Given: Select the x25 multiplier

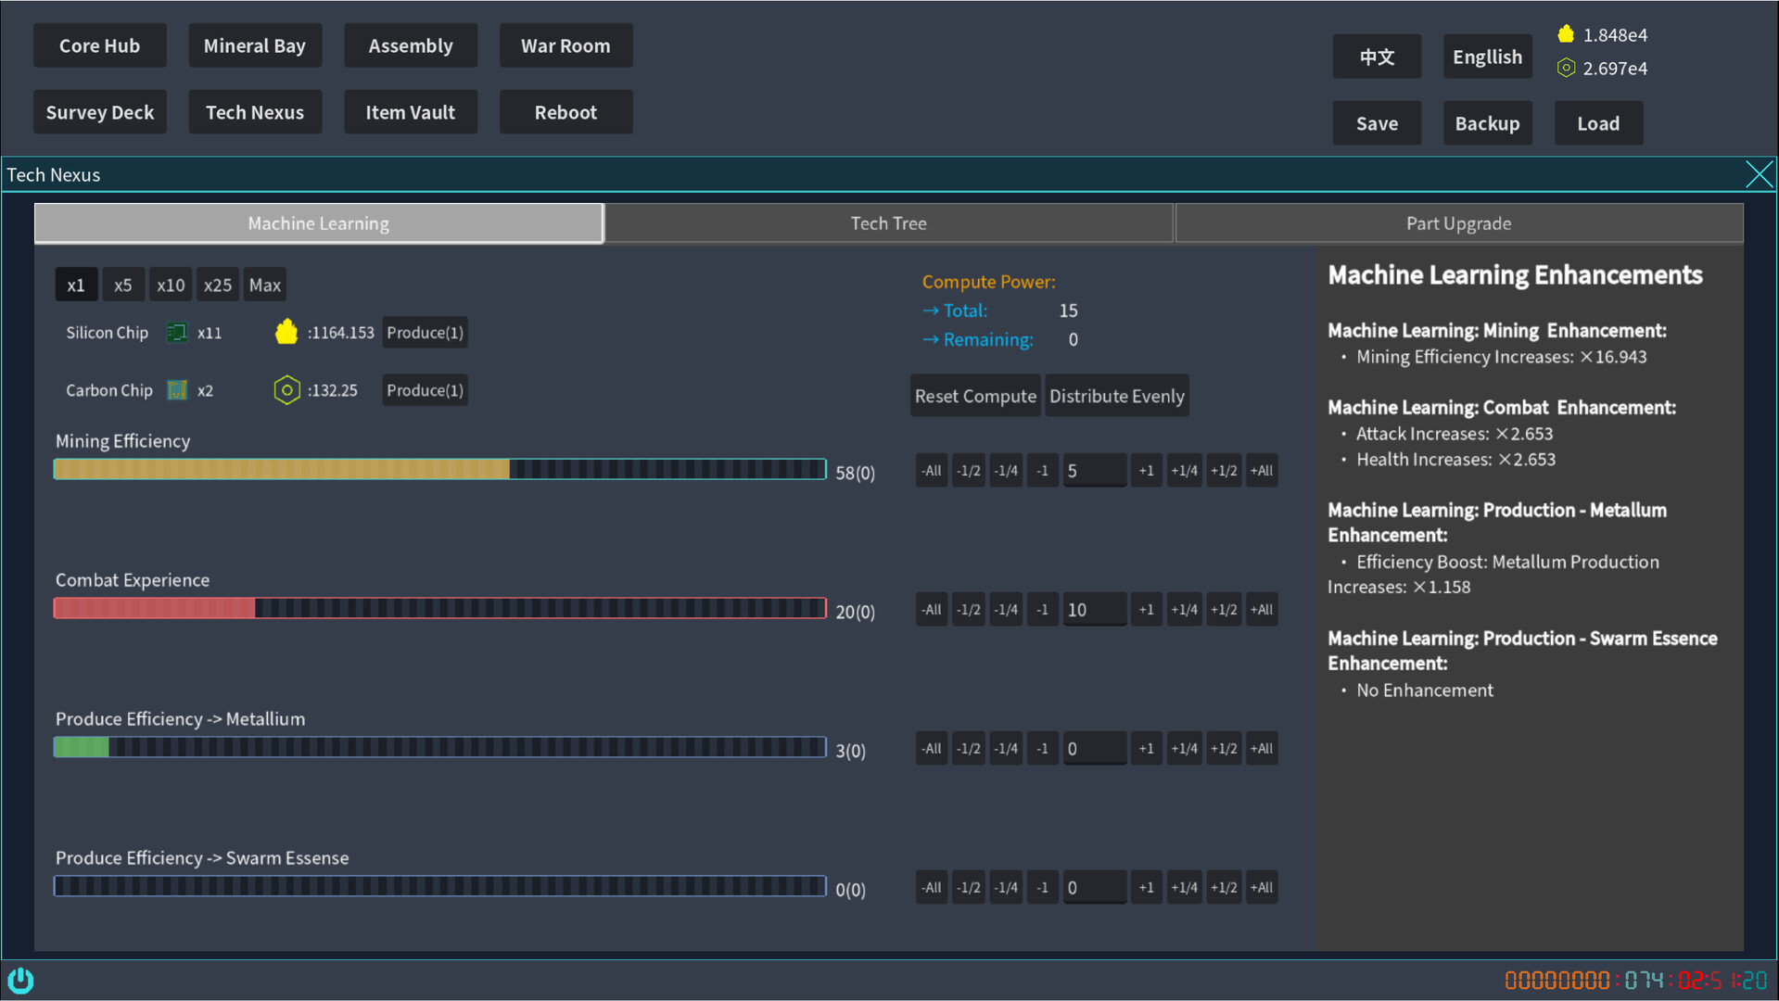Looking at the screenshot, I should click(x=217, y=285).
